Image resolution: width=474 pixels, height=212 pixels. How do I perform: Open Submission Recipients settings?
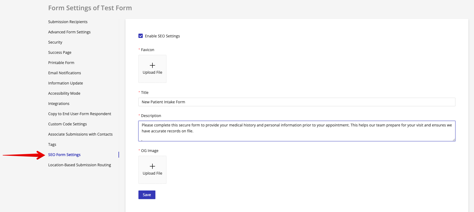point(68,22)
